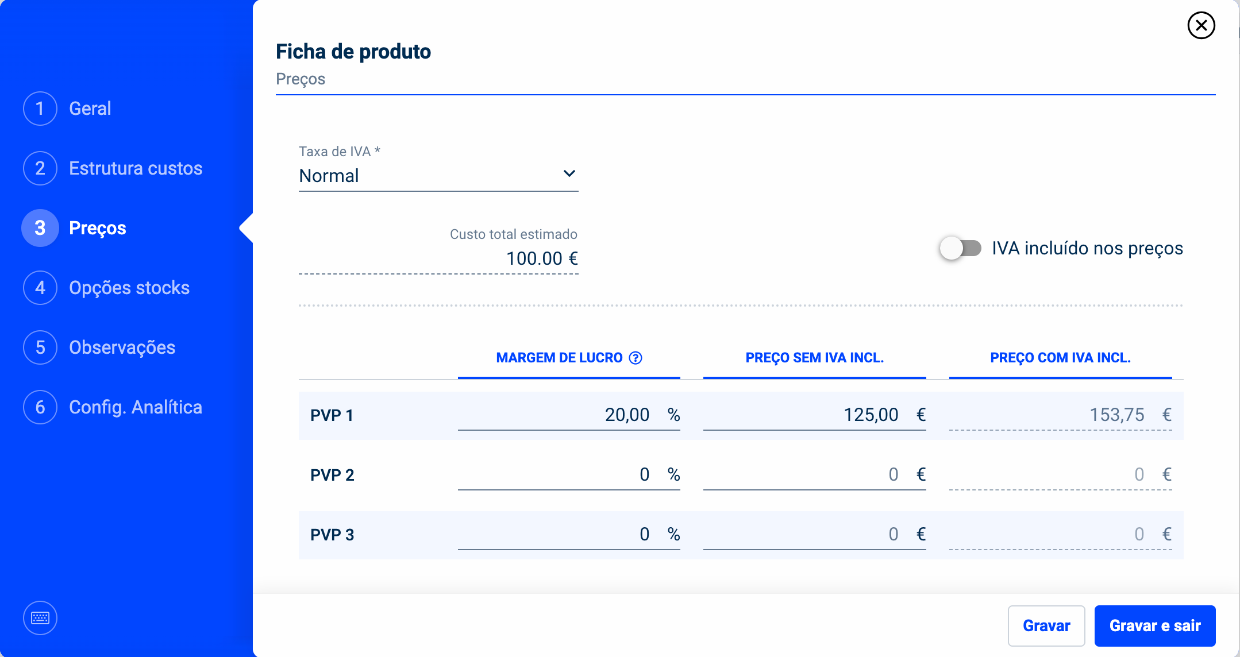This screenshot has height=657, width=1240.
Task: Click the step 5 numbered circle
Action: point(40,347)
